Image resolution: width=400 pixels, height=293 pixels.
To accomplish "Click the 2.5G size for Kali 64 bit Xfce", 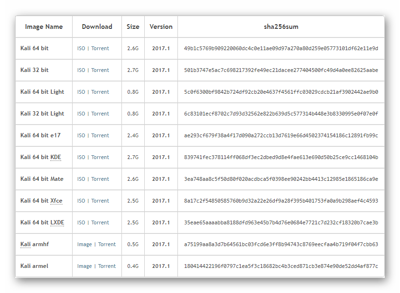I will pos(133,201).
